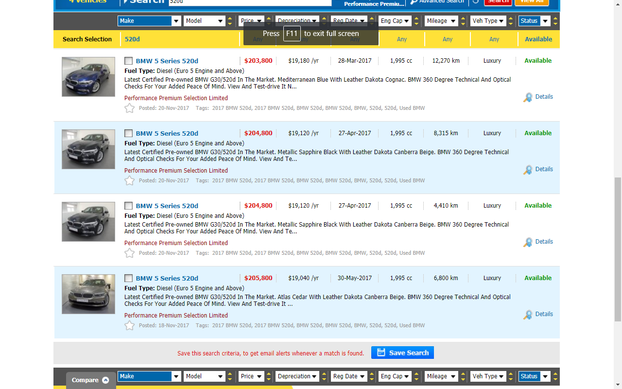Click the favorite star for the $203,800 listing

click(x=129, y=108)
